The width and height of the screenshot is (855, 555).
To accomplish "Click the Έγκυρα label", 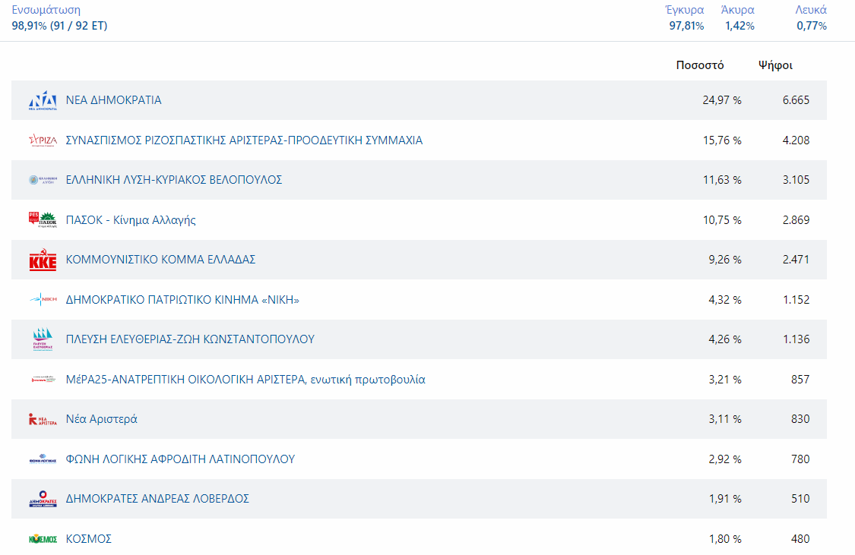I will tap(685, 10).
